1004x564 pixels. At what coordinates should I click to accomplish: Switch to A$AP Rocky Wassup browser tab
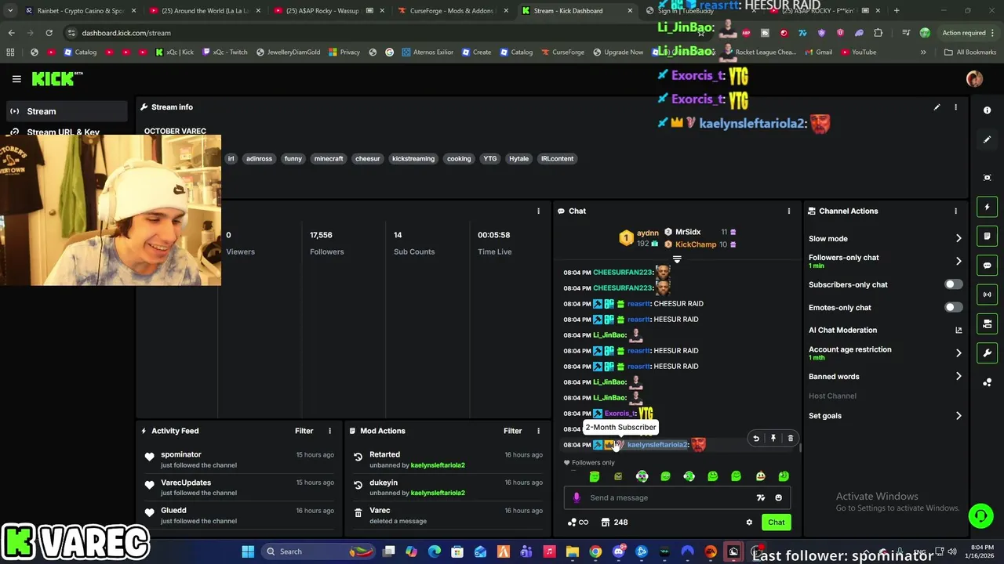(x=330, y=11)
